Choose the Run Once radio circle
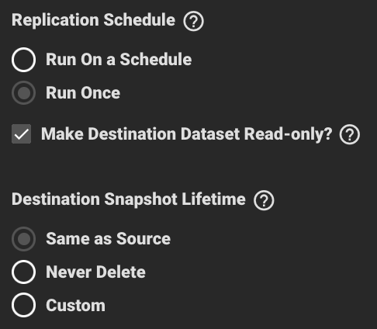The image size is (377, 329). pos(23,93)
